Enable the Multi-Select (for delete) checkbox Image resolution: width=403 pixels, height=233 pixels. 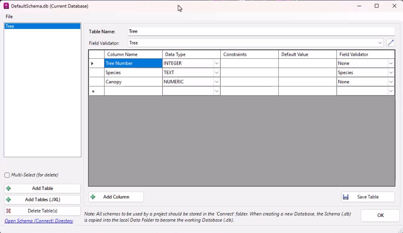[7, 175]
